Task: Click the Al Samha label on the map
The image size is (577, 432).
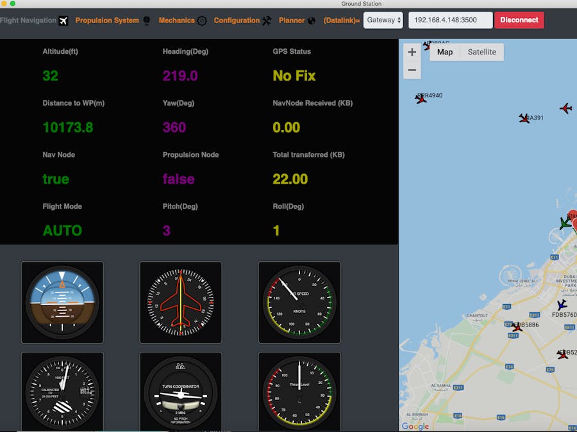Action: click(x=440, y=387)
